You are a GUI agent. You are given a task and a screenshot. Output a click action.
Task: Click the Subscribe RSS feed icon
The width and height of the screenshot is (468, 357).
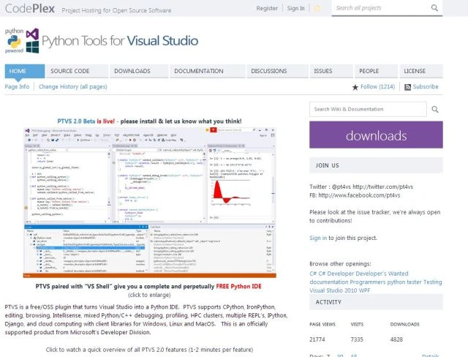pos(407,87)
